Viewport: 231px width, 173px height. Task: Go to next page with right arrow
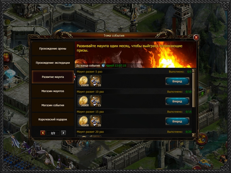click(63, 133)
